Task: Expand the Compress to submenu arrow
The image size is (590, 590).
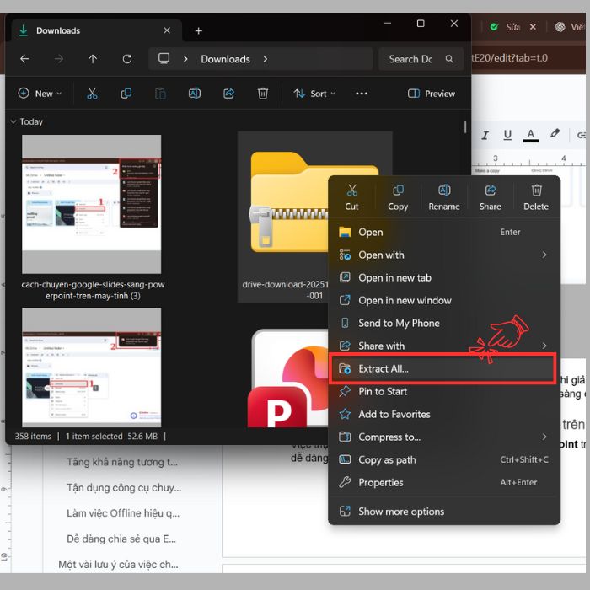Action: [544, 437]
